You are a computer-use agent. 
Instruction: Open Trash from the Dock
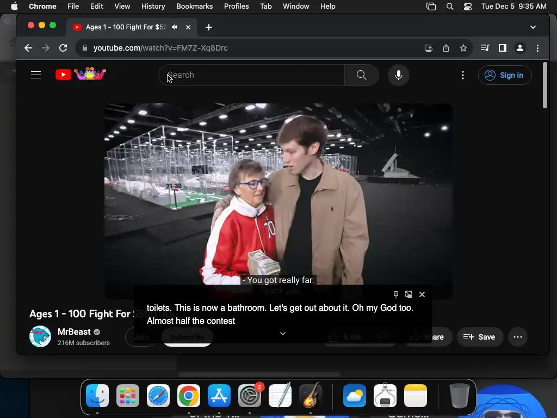459,396
